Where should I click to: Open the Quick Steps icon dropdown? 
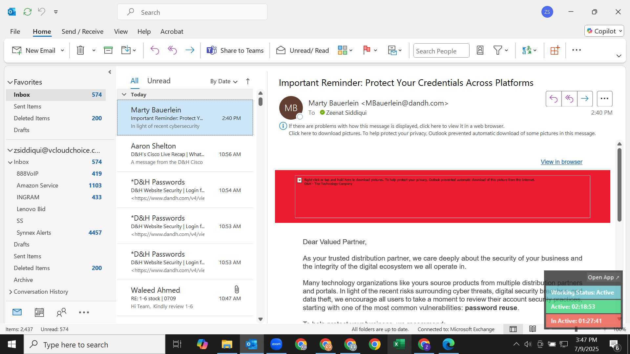[395, 50]
